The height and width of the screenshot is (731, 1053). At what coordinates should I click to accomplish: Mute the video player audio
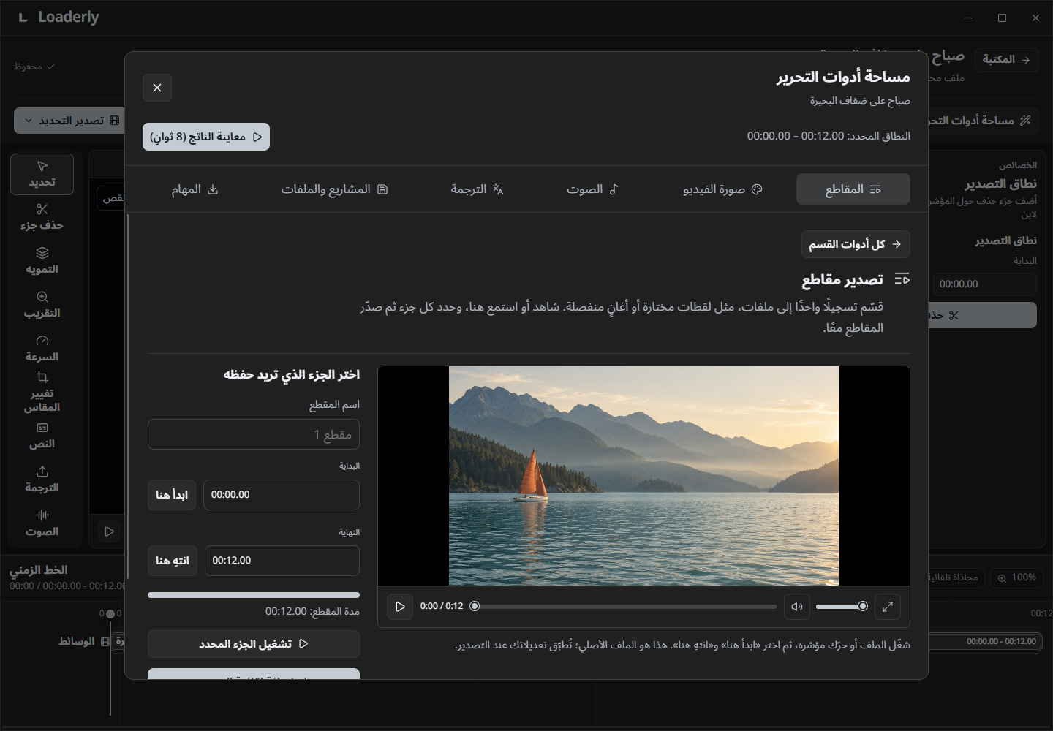(x=797, y=607)
